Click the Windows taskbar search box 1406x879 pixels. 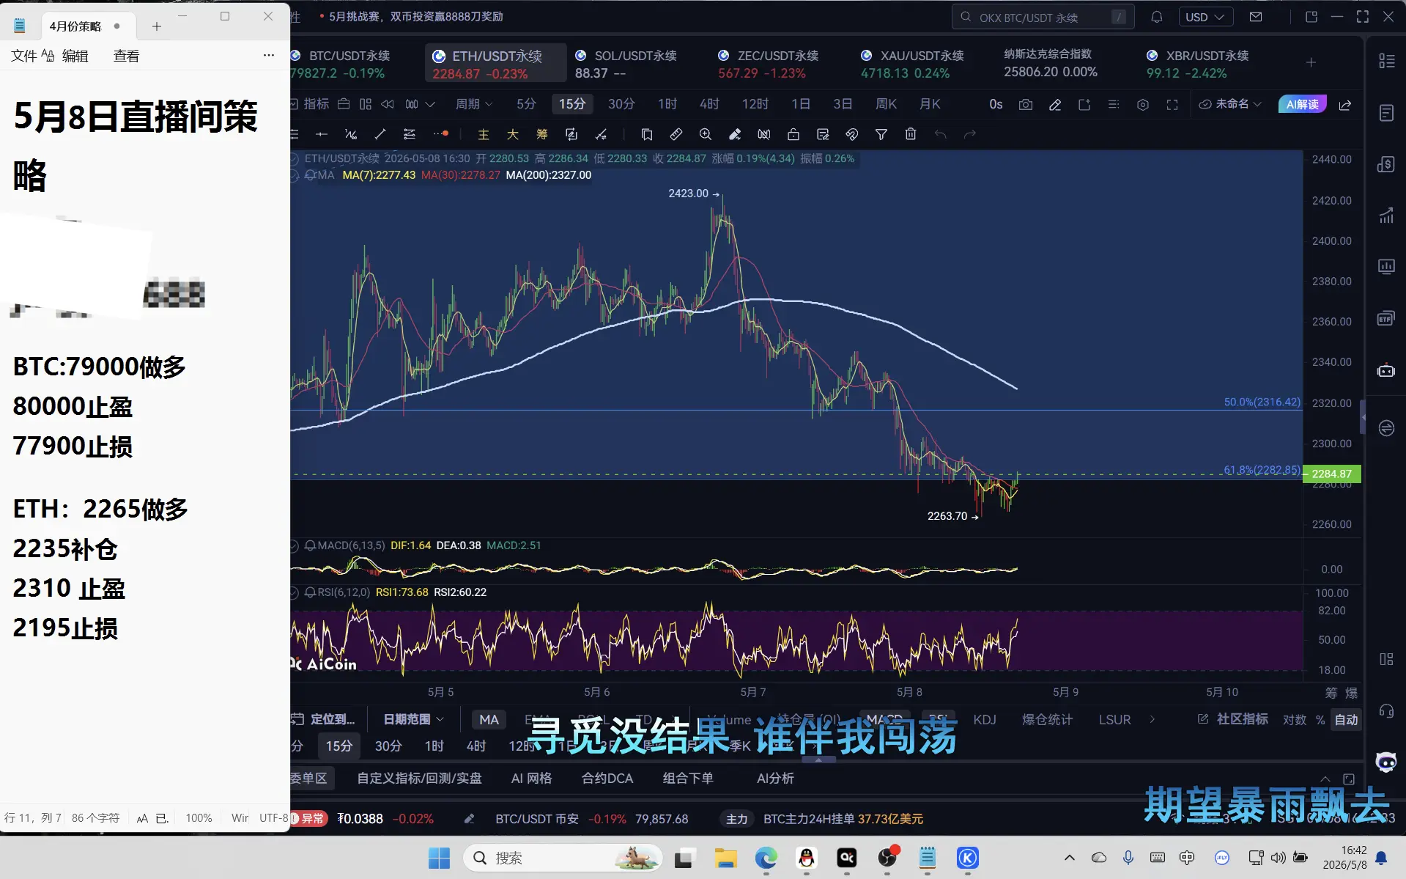[x=563, y=858]
